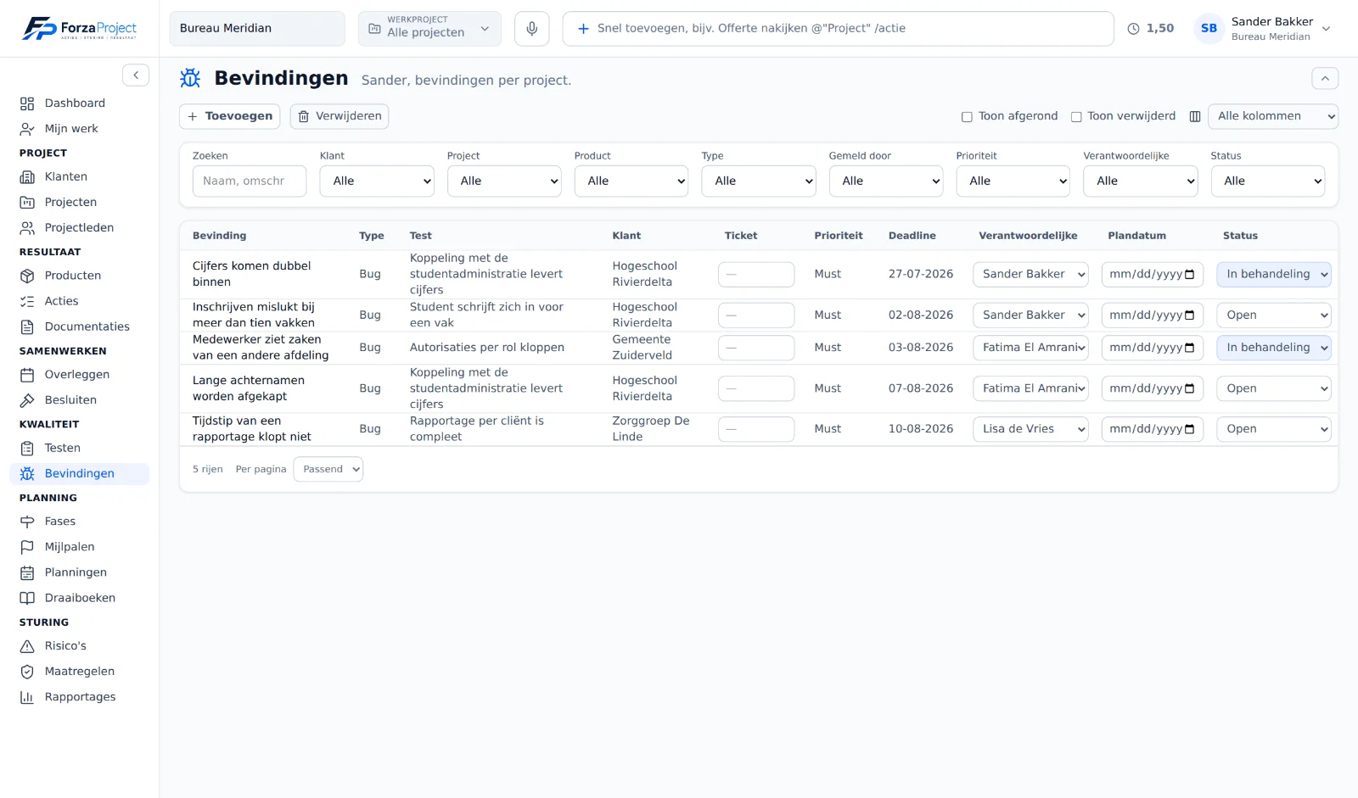Open Rapportages in the sidebar
The height and width of the screenshot is (798, 1358).
(x=80, y=697)
